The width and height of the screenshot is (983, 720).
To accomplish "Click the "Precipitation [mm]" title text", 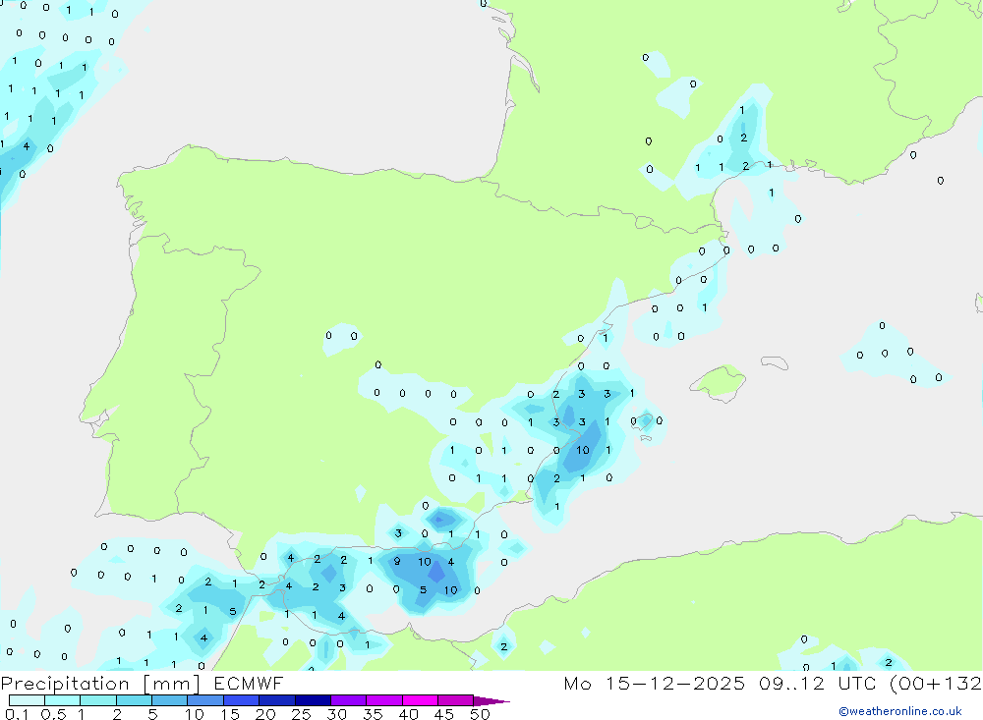I will [100, 684].
